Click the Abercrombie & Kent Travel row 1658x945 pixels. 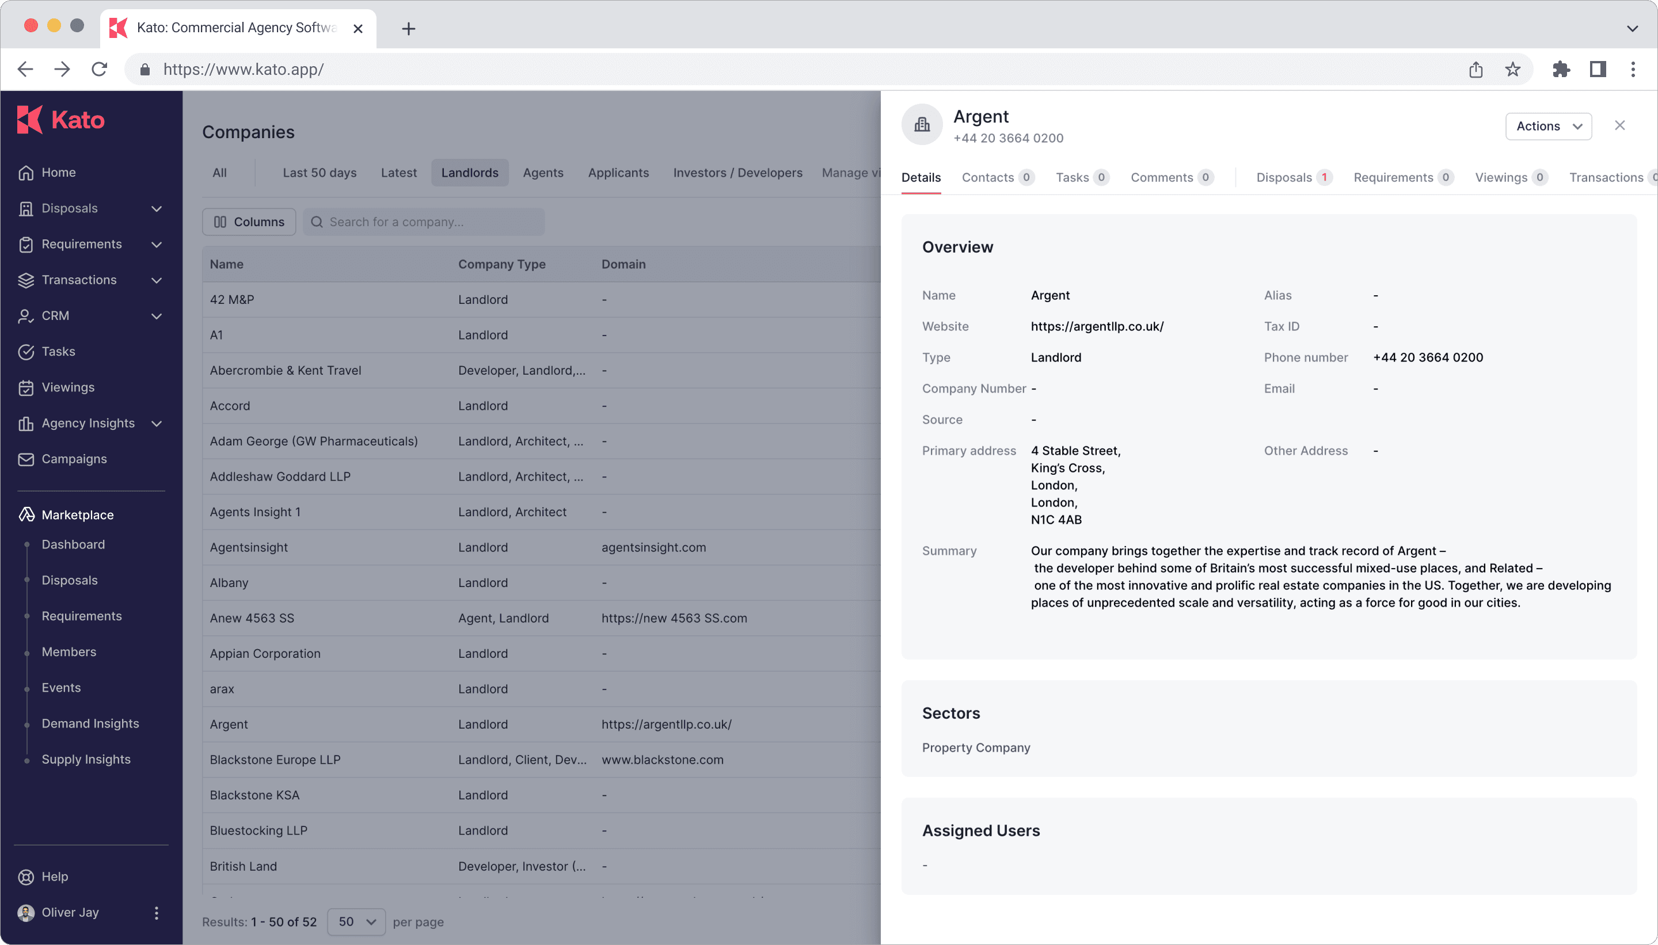pos(541,371)
